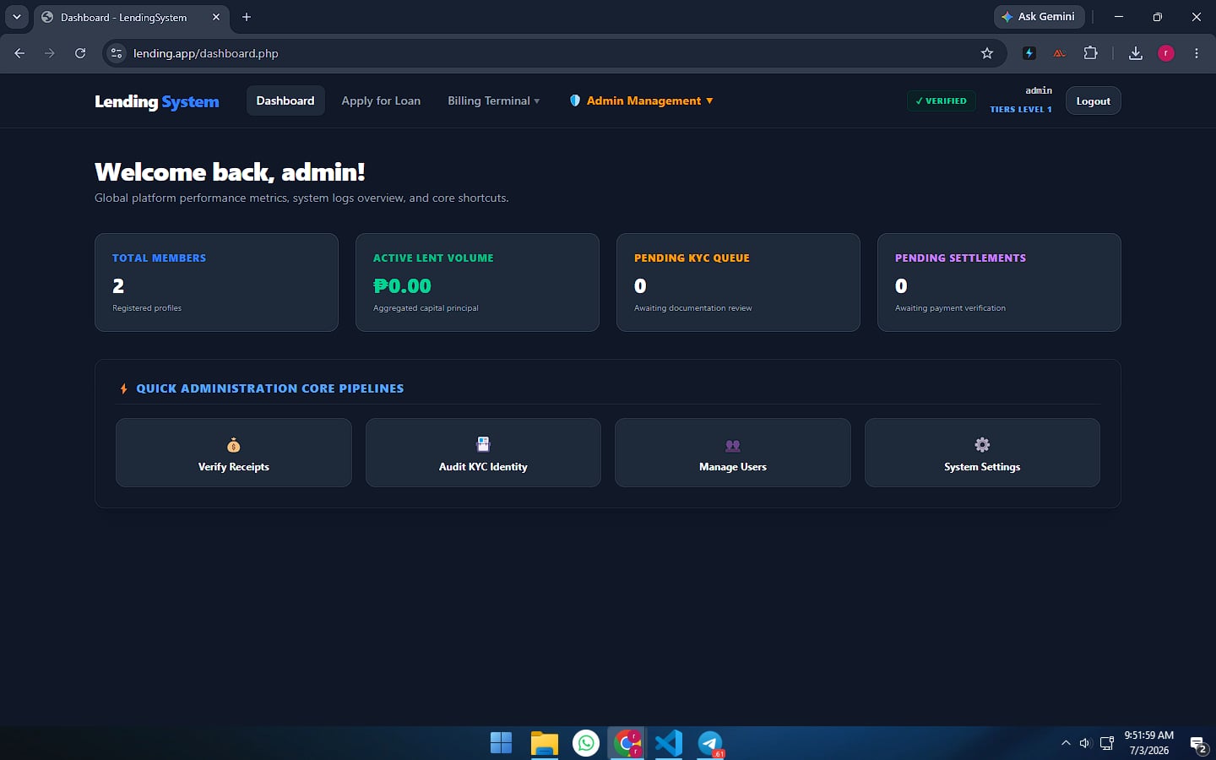The width and height of the screenshot is (1216, 760).
Task: Open the Chrome profile avatar
Action: (1166, 53)
